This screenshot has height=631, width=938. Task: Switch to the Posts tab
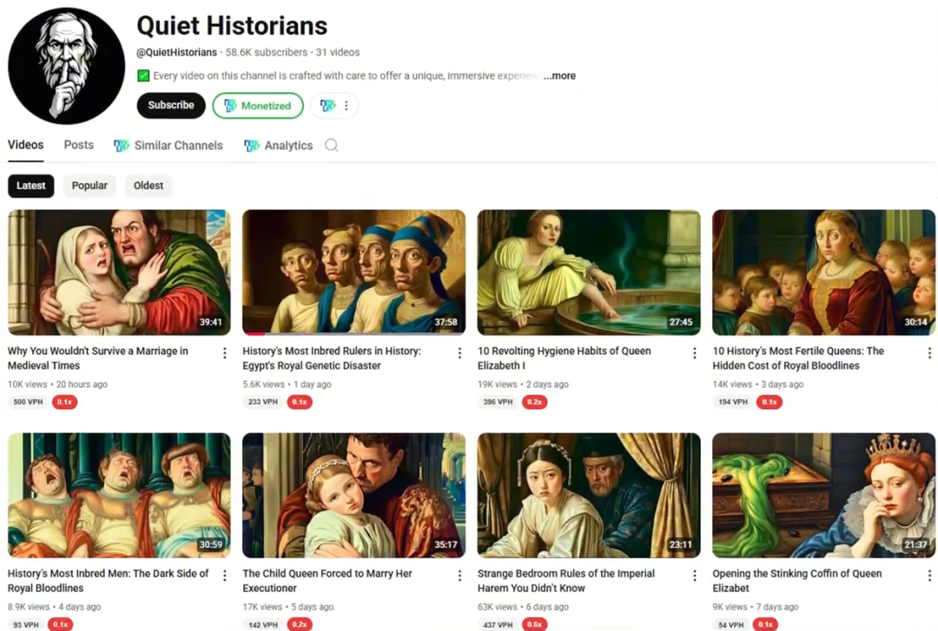click(x=78, y=145)
